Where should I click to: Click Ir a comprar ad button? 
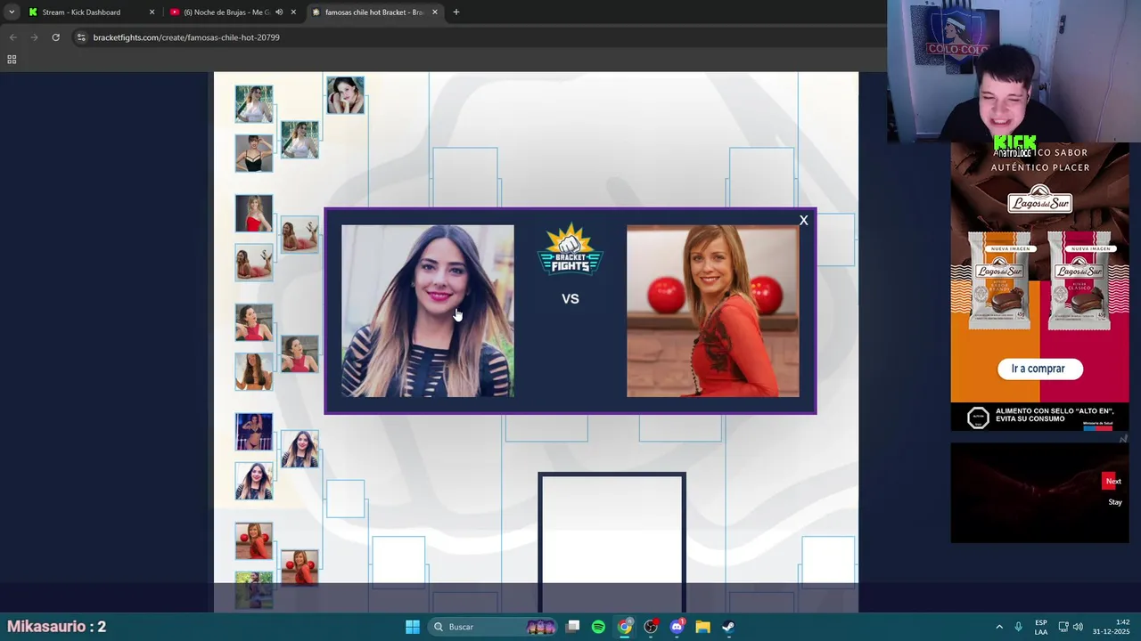pos(1038,369)
